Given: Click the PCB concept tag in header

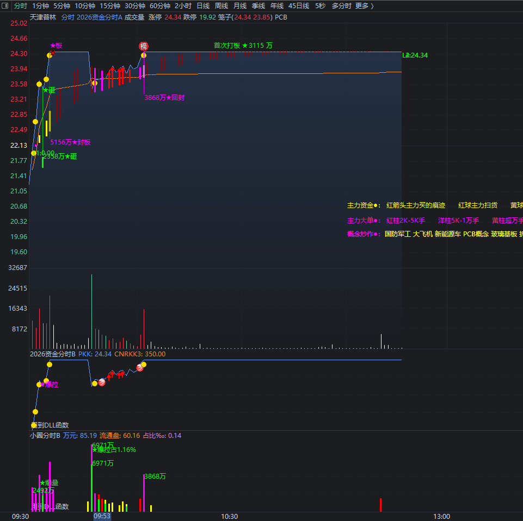Looking at the screenshot, I should pyautogui.click(x=281, y=17).
